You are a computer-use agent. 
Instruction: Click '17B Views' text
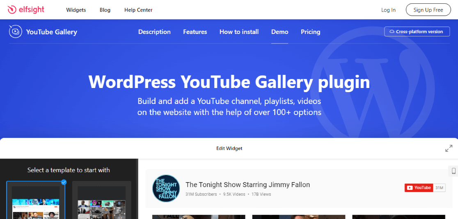261,194
